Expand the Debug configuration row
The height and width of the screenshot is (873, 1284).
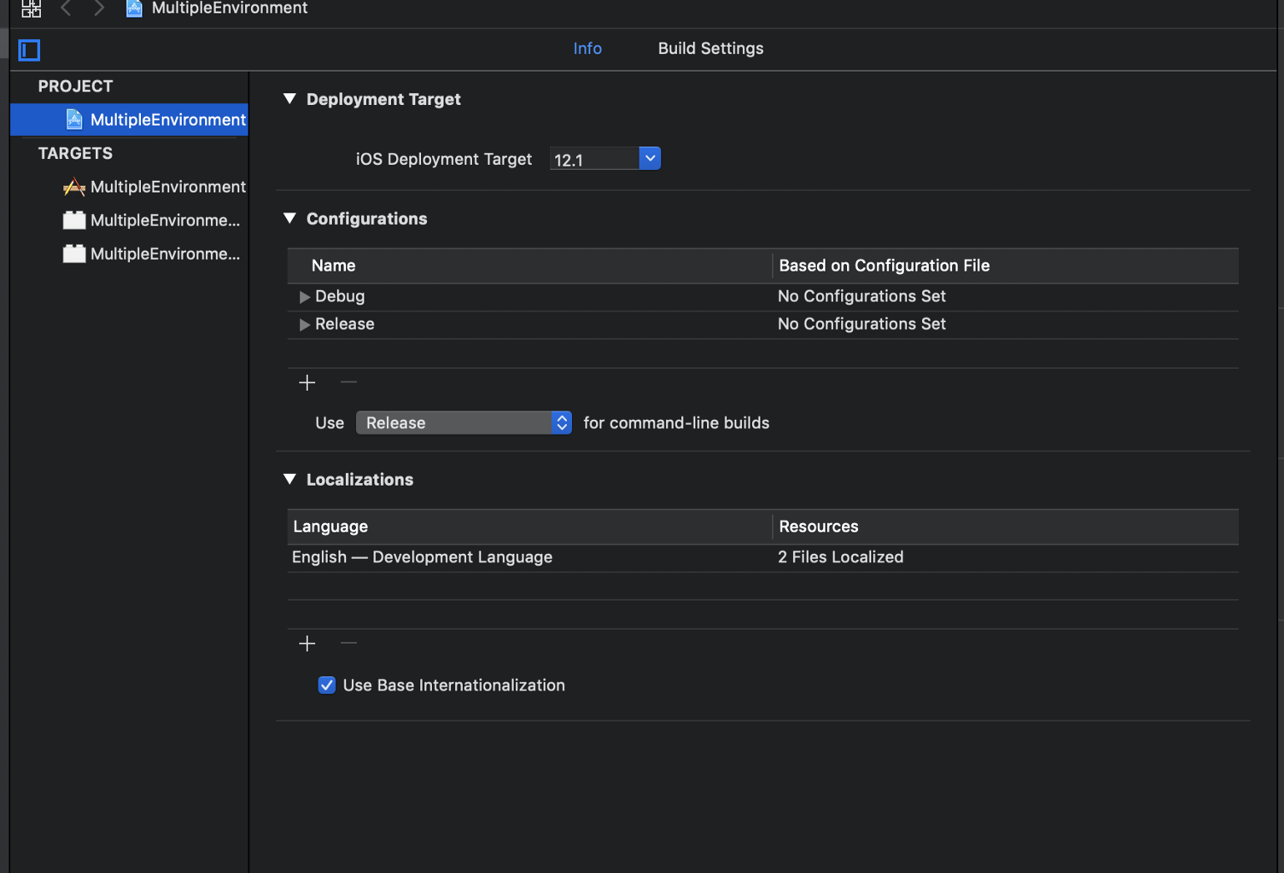pos(304,297)
